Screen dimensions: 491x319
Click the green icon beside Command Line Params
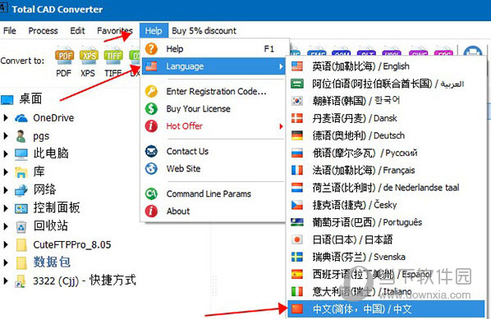[x=151, y=194]
